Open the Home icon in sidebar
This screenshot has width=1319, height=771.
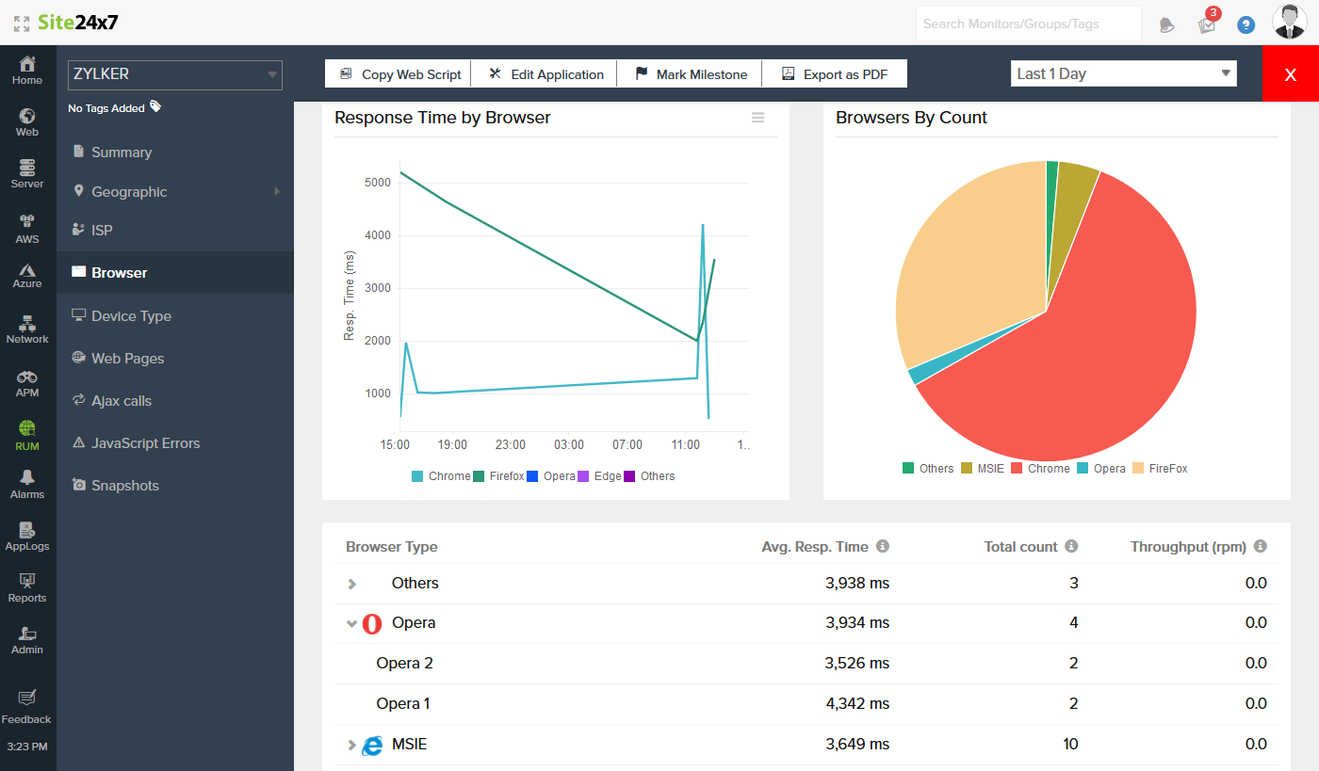coord(27,71)
